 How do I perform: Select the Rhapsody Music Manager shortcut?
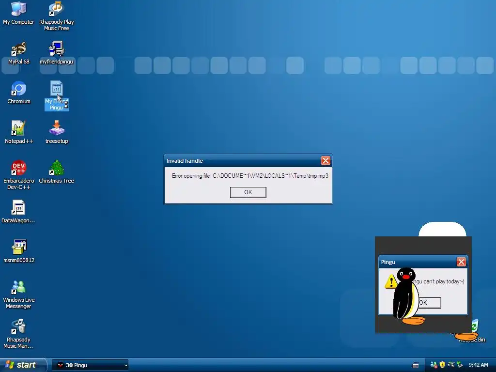[18, 334]
